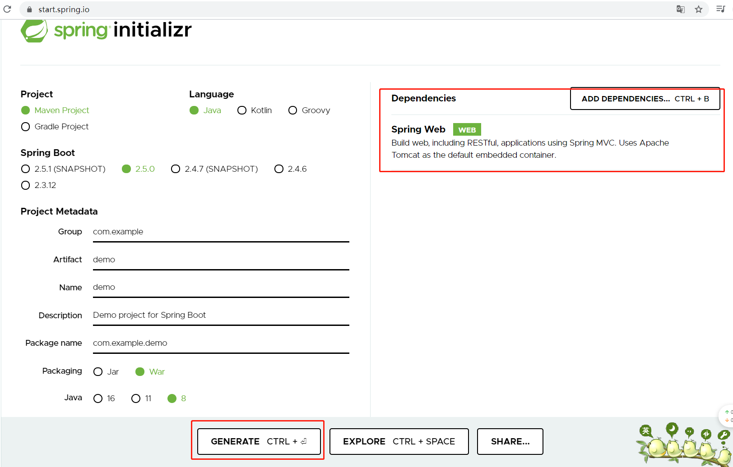This screenshot has width=733, height=467.
Task: Click the green WEB tag
Action: click(467, 130)
